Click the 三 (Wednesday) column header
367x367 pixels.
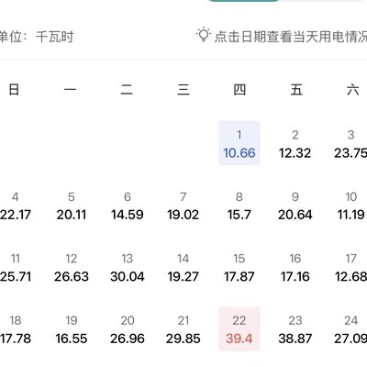click(x=183, y=90)
